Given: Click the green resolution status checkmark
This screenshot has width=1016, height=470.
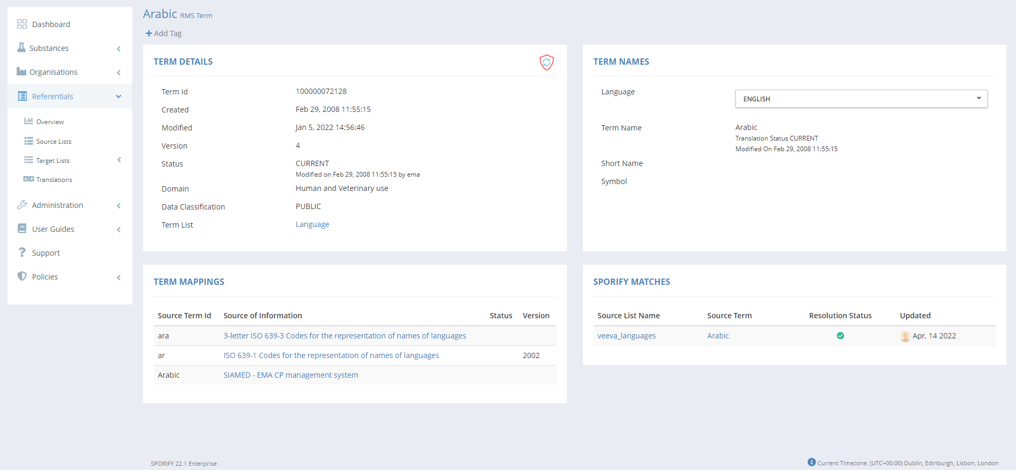Looking at the screenshot, I should point(840,336).
